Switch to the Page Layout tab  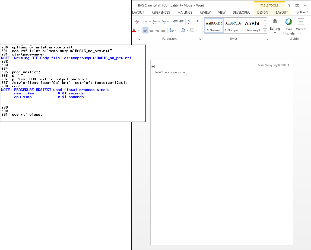pyautogui.click(x=138, y=12)
